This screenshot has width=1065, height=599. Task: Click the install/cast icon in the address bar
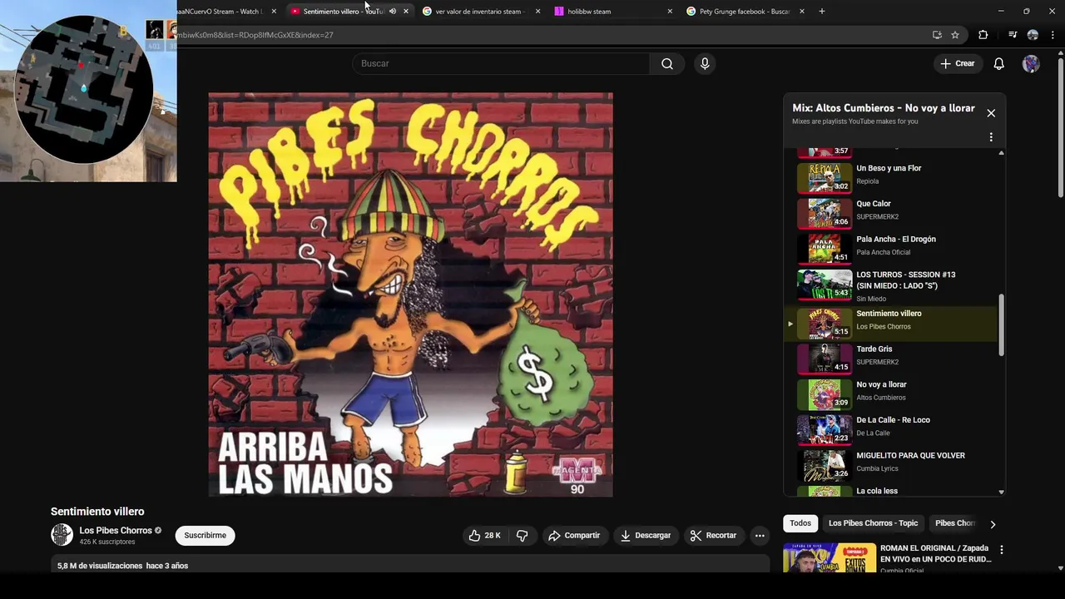coord(937,35)
